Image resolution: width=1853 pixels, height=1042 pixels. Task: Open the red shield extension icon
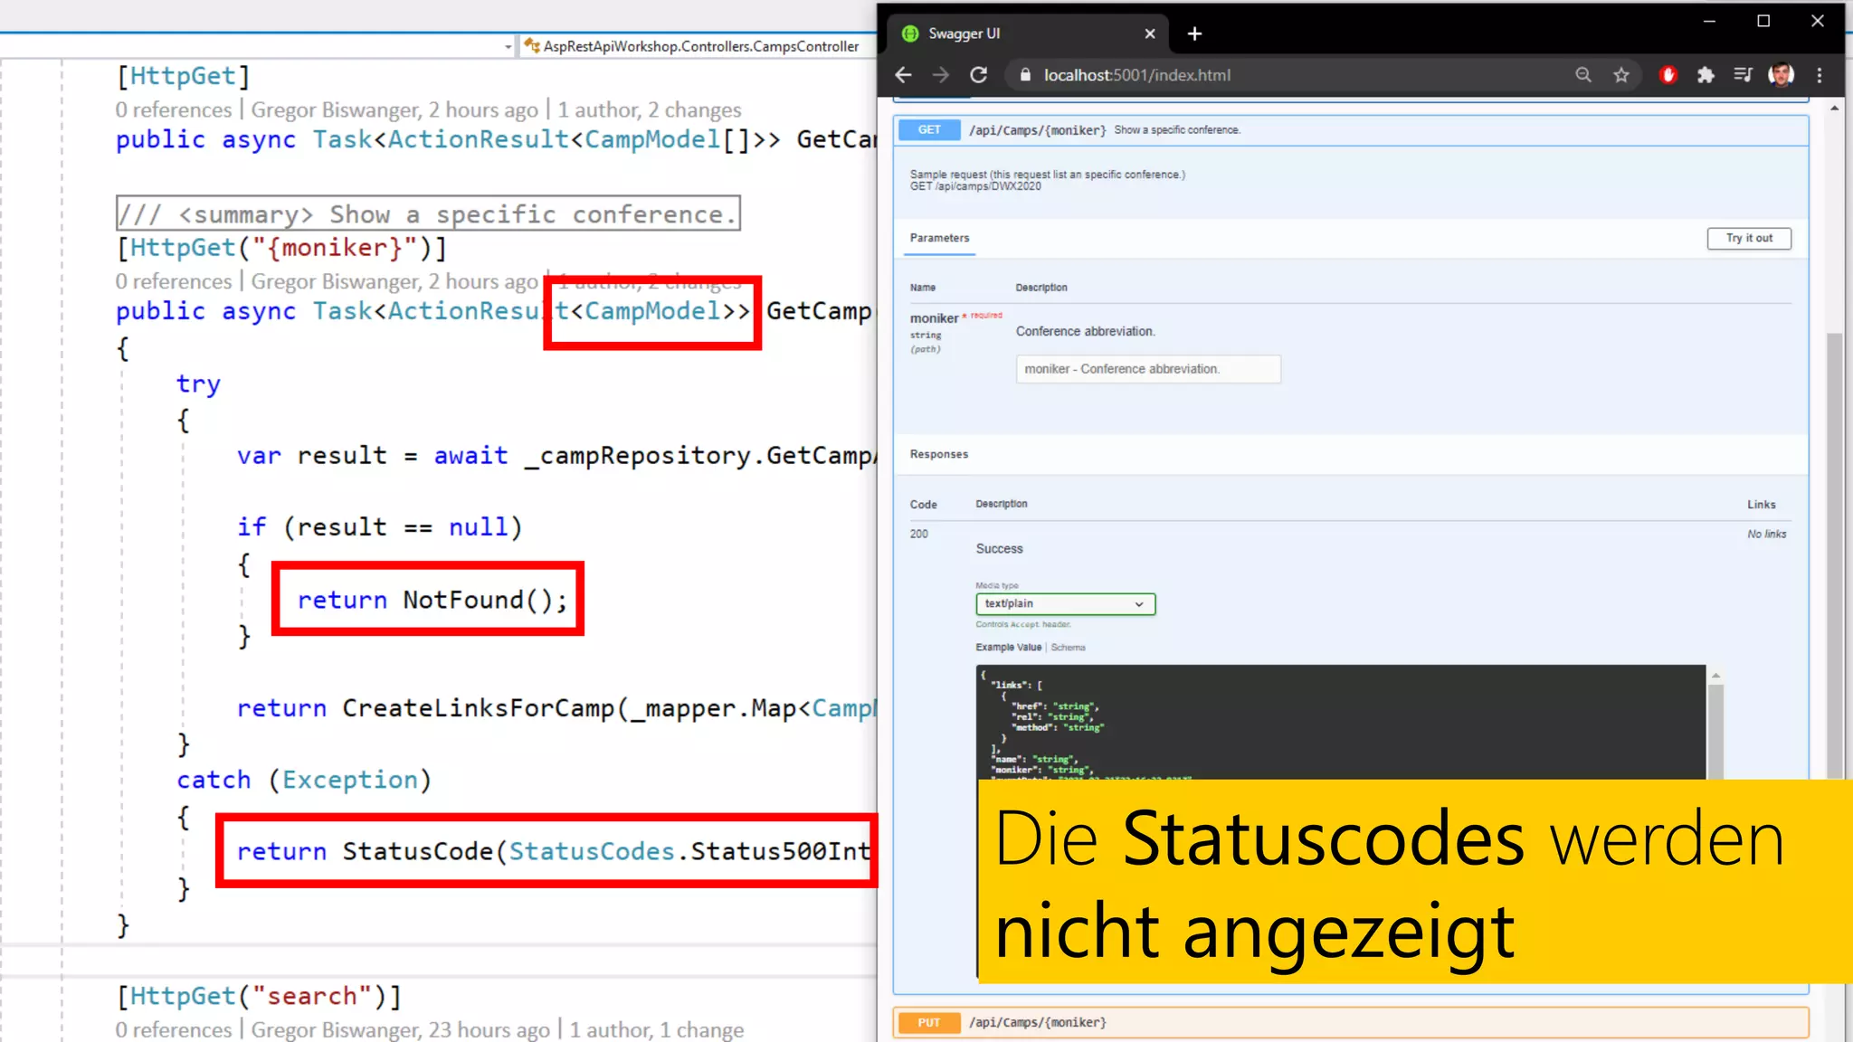[x=1668, y=75]
